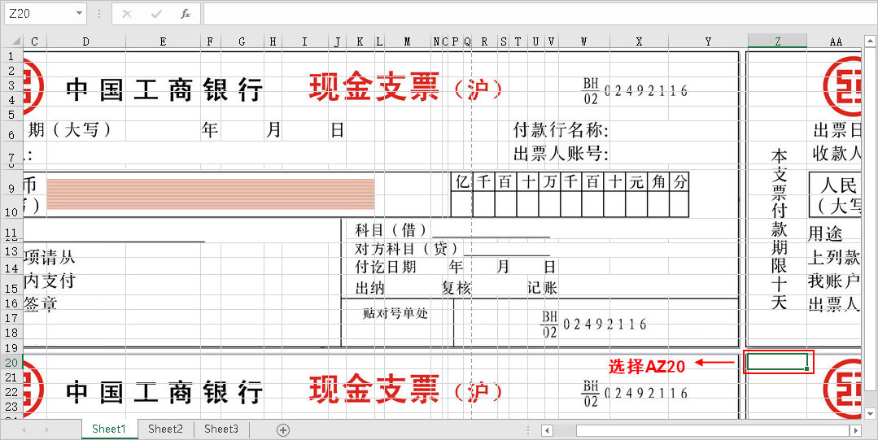The height and width of the screenshot is (440, 878).
Task: Select row header 22
Action: click(11, 392)
